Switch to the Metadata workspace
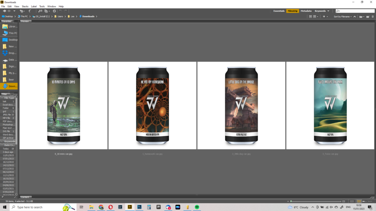 (x=306, y=11)
